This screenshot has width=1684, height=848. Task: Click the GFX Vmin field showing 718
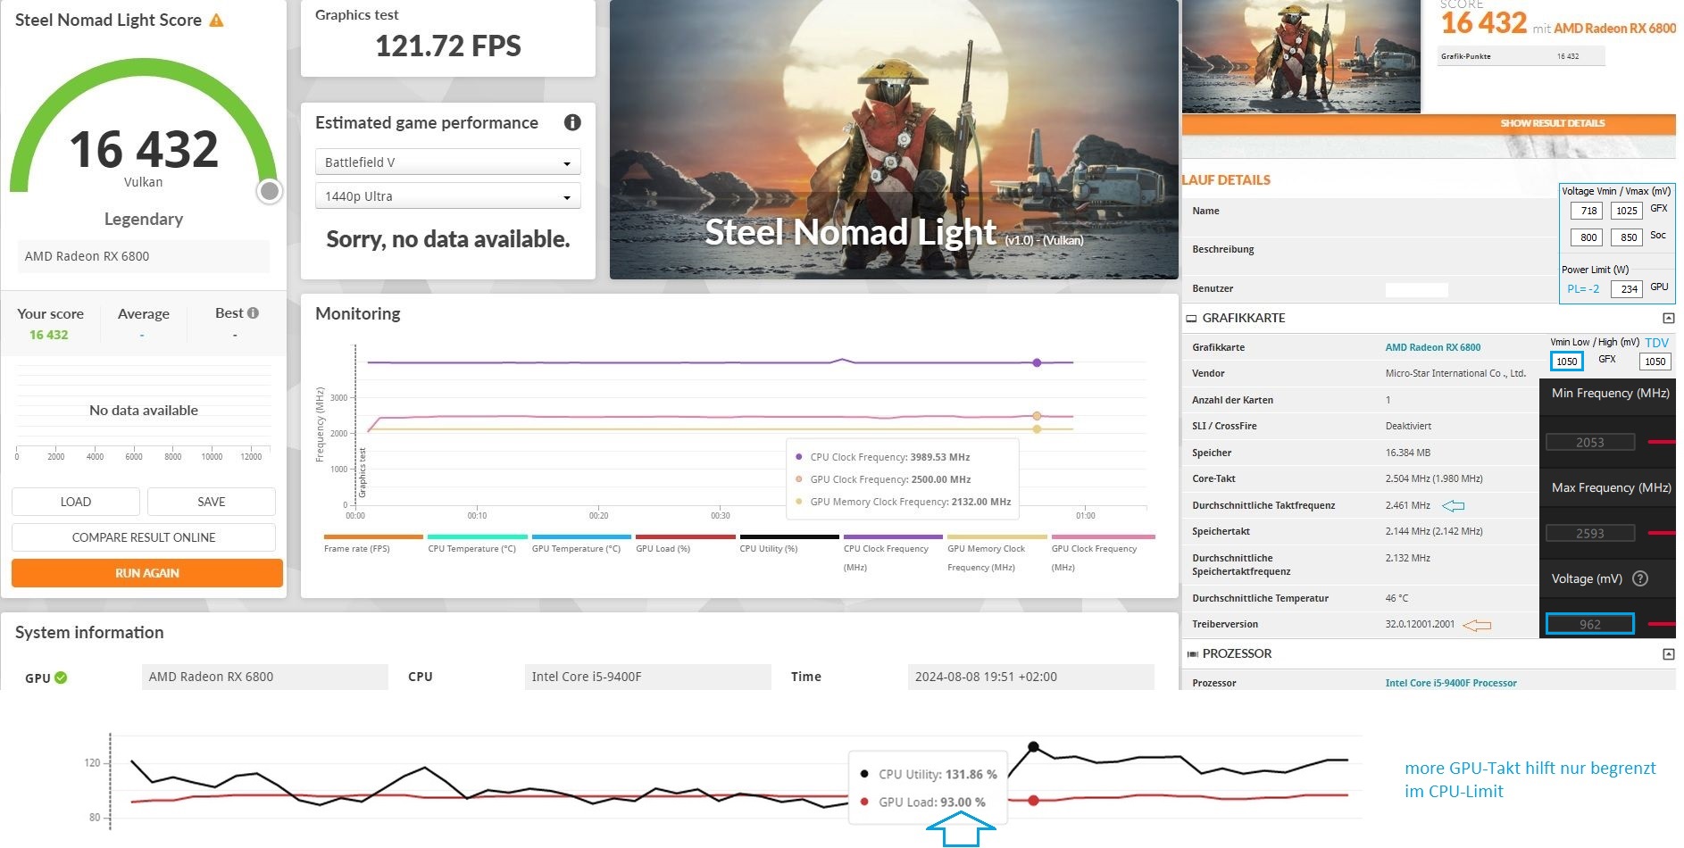(x=1588, y=211)
